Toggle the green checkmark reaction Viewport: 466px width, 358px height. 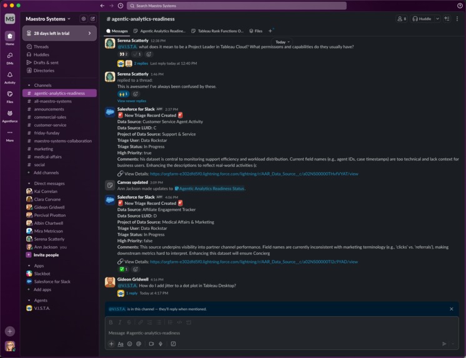click(x=123, y=269)
